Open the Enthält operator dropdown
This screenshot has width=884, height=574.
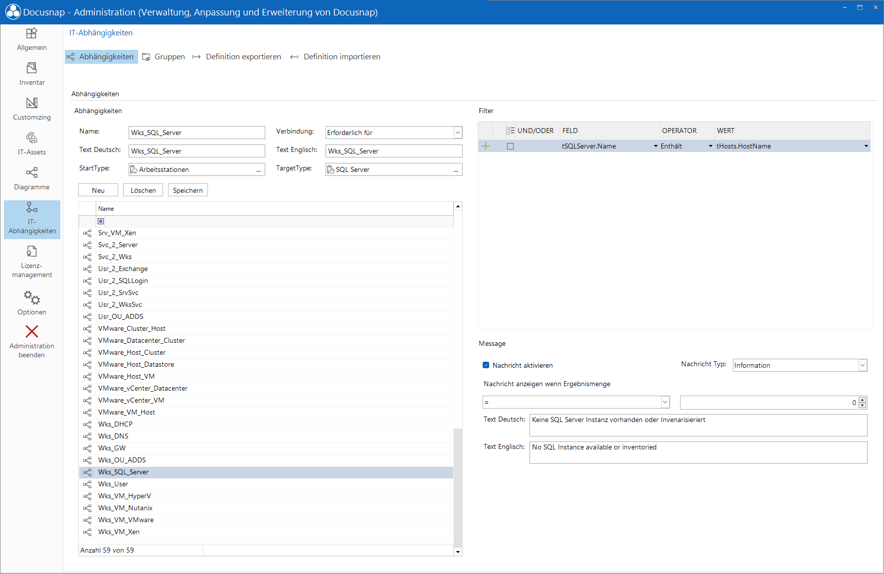click(x=710, y=146)
